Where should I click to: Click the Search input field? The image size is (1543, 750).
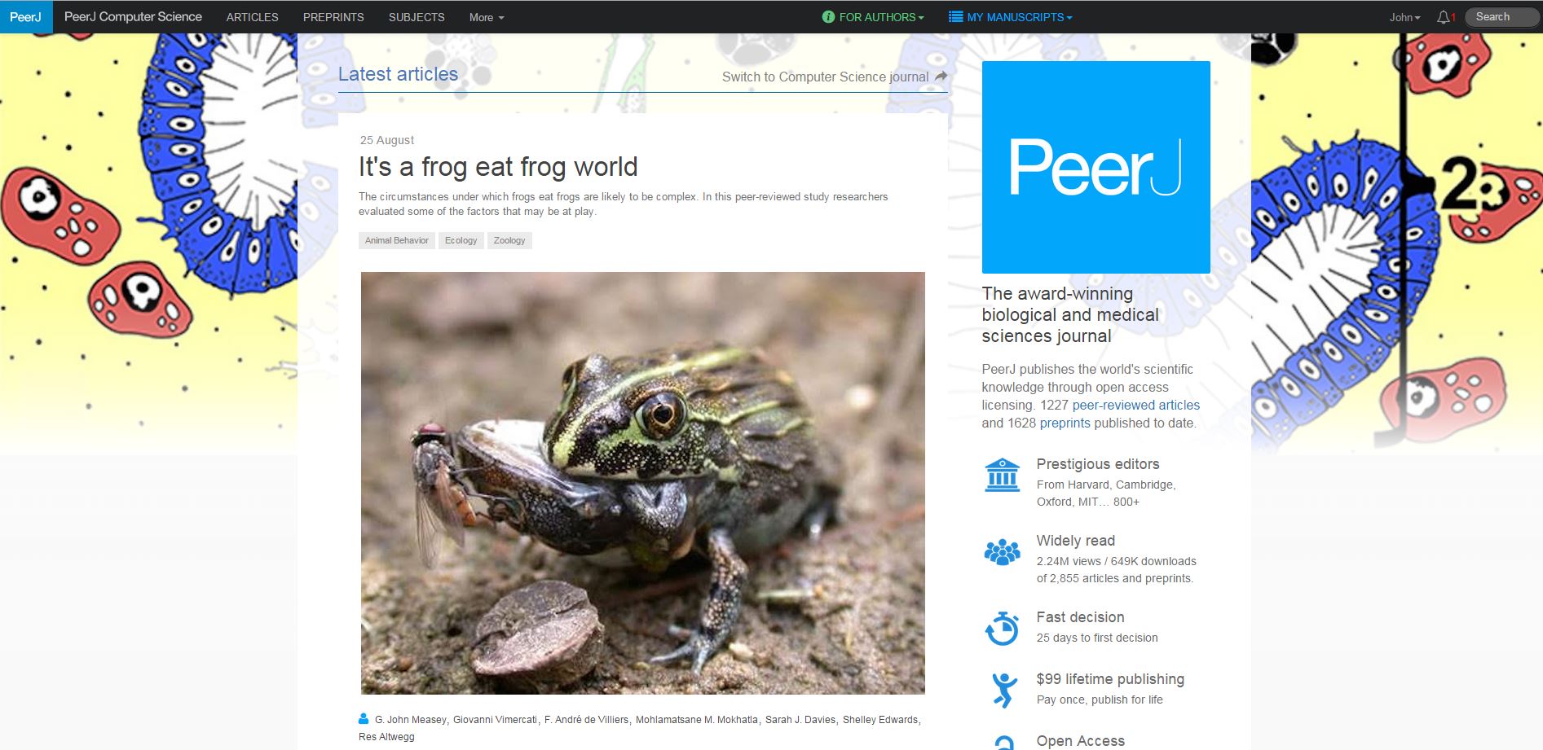[x=1501, y=17]
